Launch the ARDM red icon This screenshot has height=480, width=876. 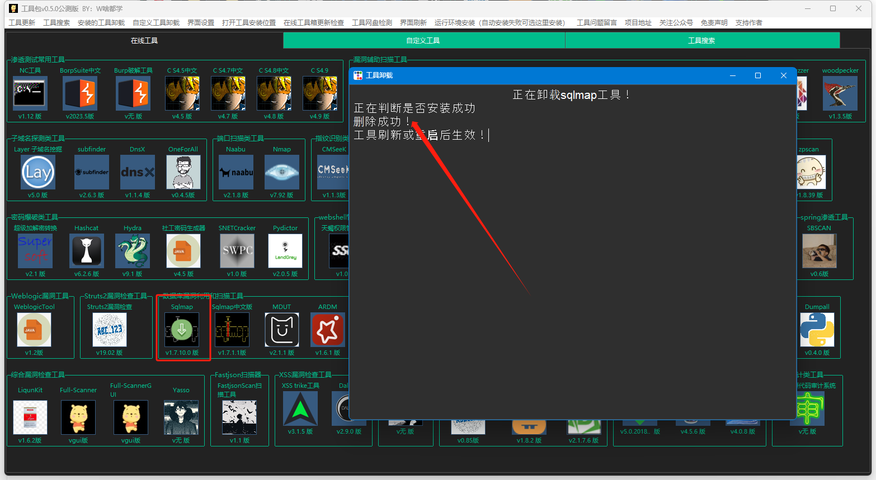coord(328,330)
